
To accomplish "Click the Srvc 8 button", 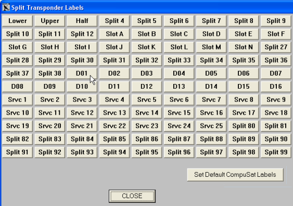I will click(x=244, y=100).
